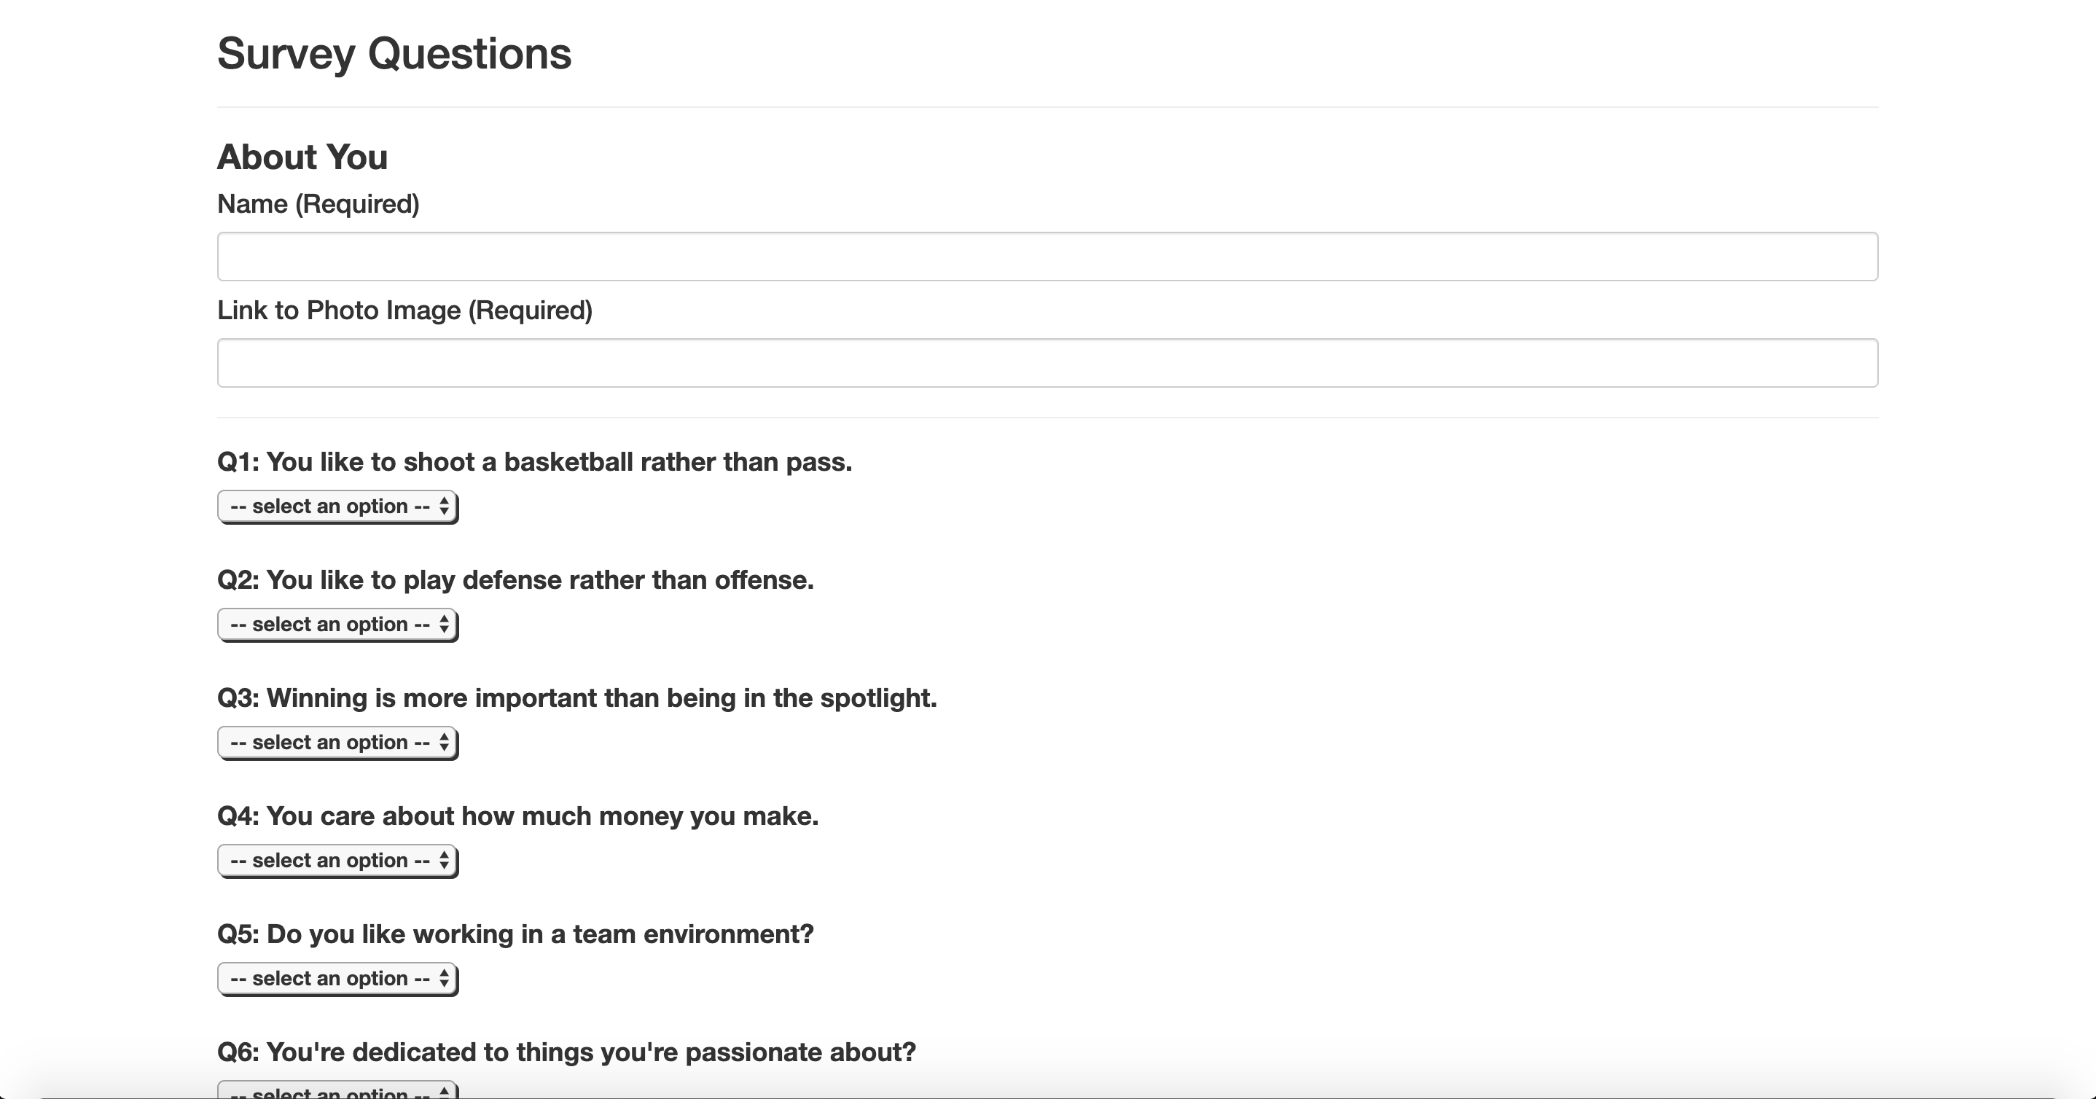Click the About You section heading

coord(302,156)
